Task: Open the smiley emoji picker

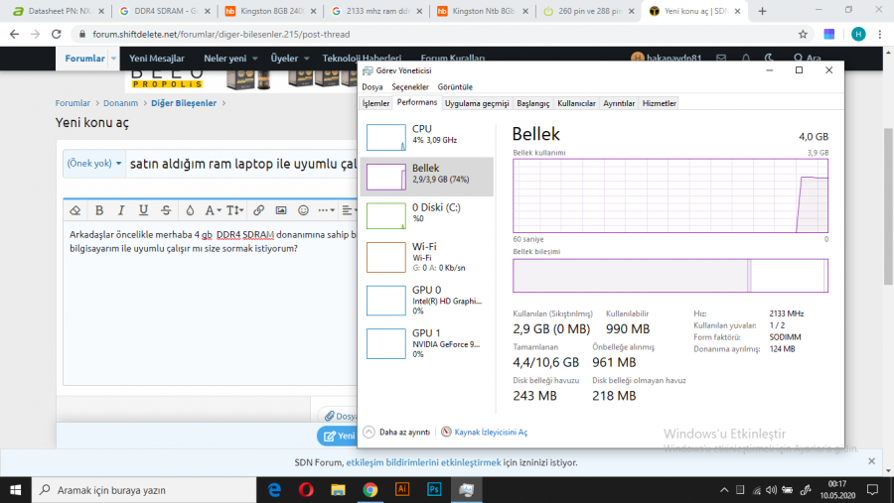Action: click(303, 210)
